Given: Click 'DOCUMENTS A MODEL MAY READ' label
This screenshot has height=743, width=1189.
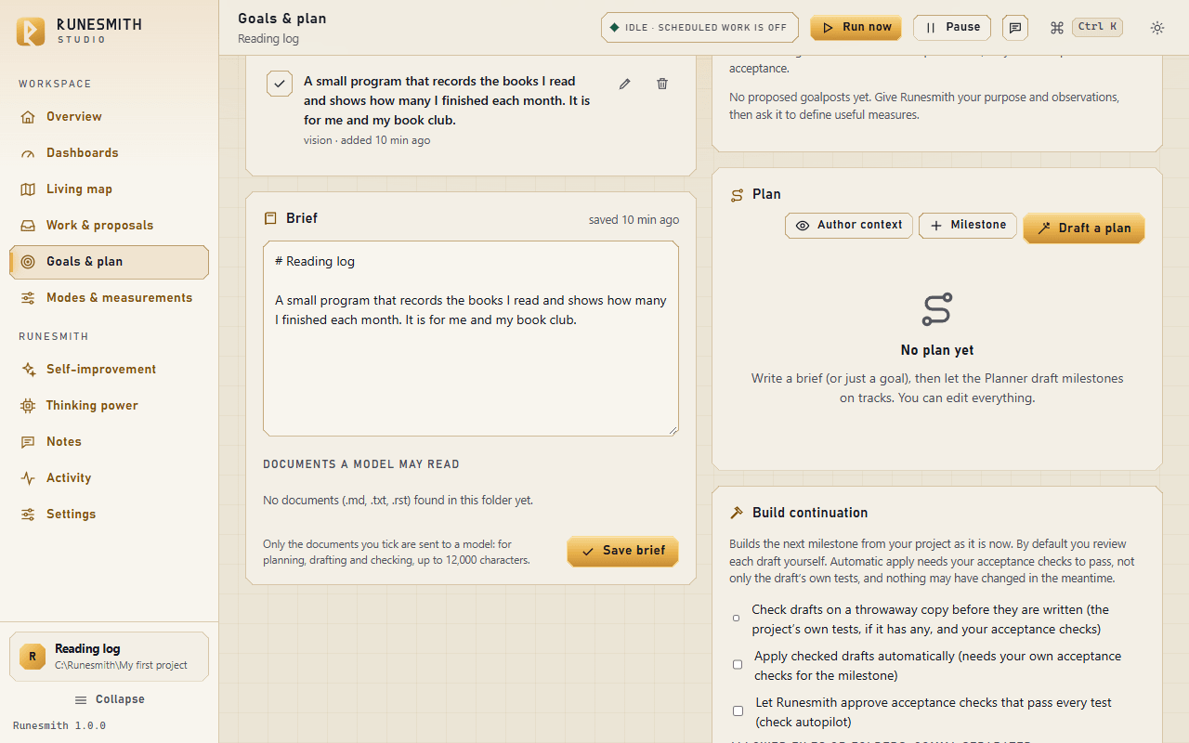Looking at the screenshot, I should click(x=361, y=464).
